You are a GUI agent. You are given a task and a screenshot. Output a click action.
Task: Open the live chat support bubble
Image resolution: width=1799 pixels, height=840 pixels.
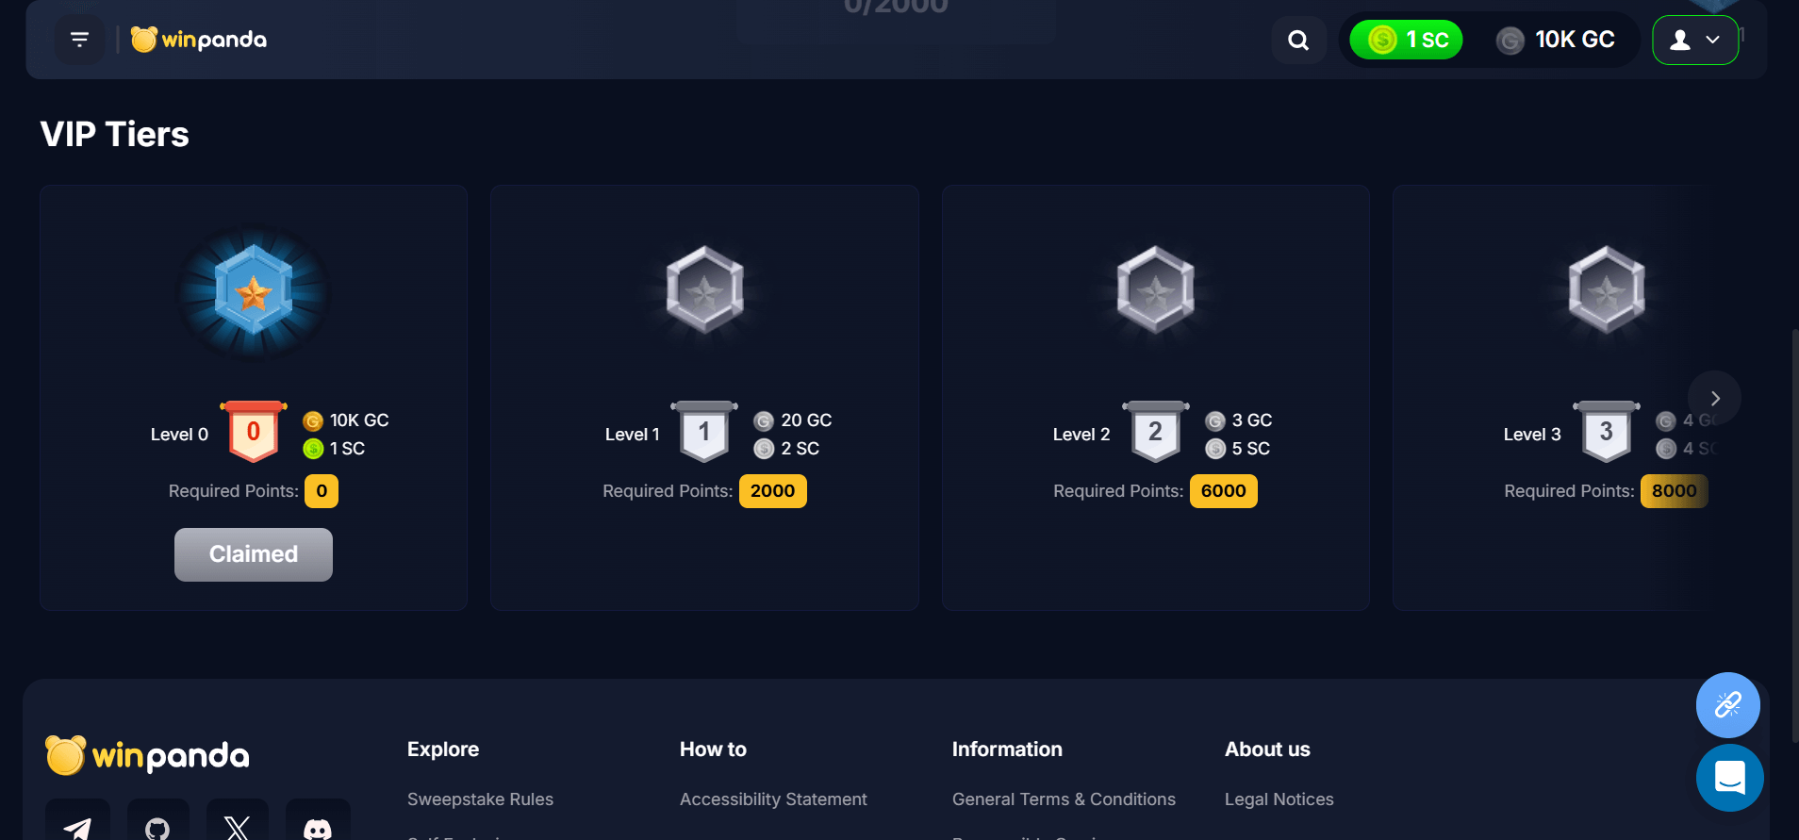1729,778
